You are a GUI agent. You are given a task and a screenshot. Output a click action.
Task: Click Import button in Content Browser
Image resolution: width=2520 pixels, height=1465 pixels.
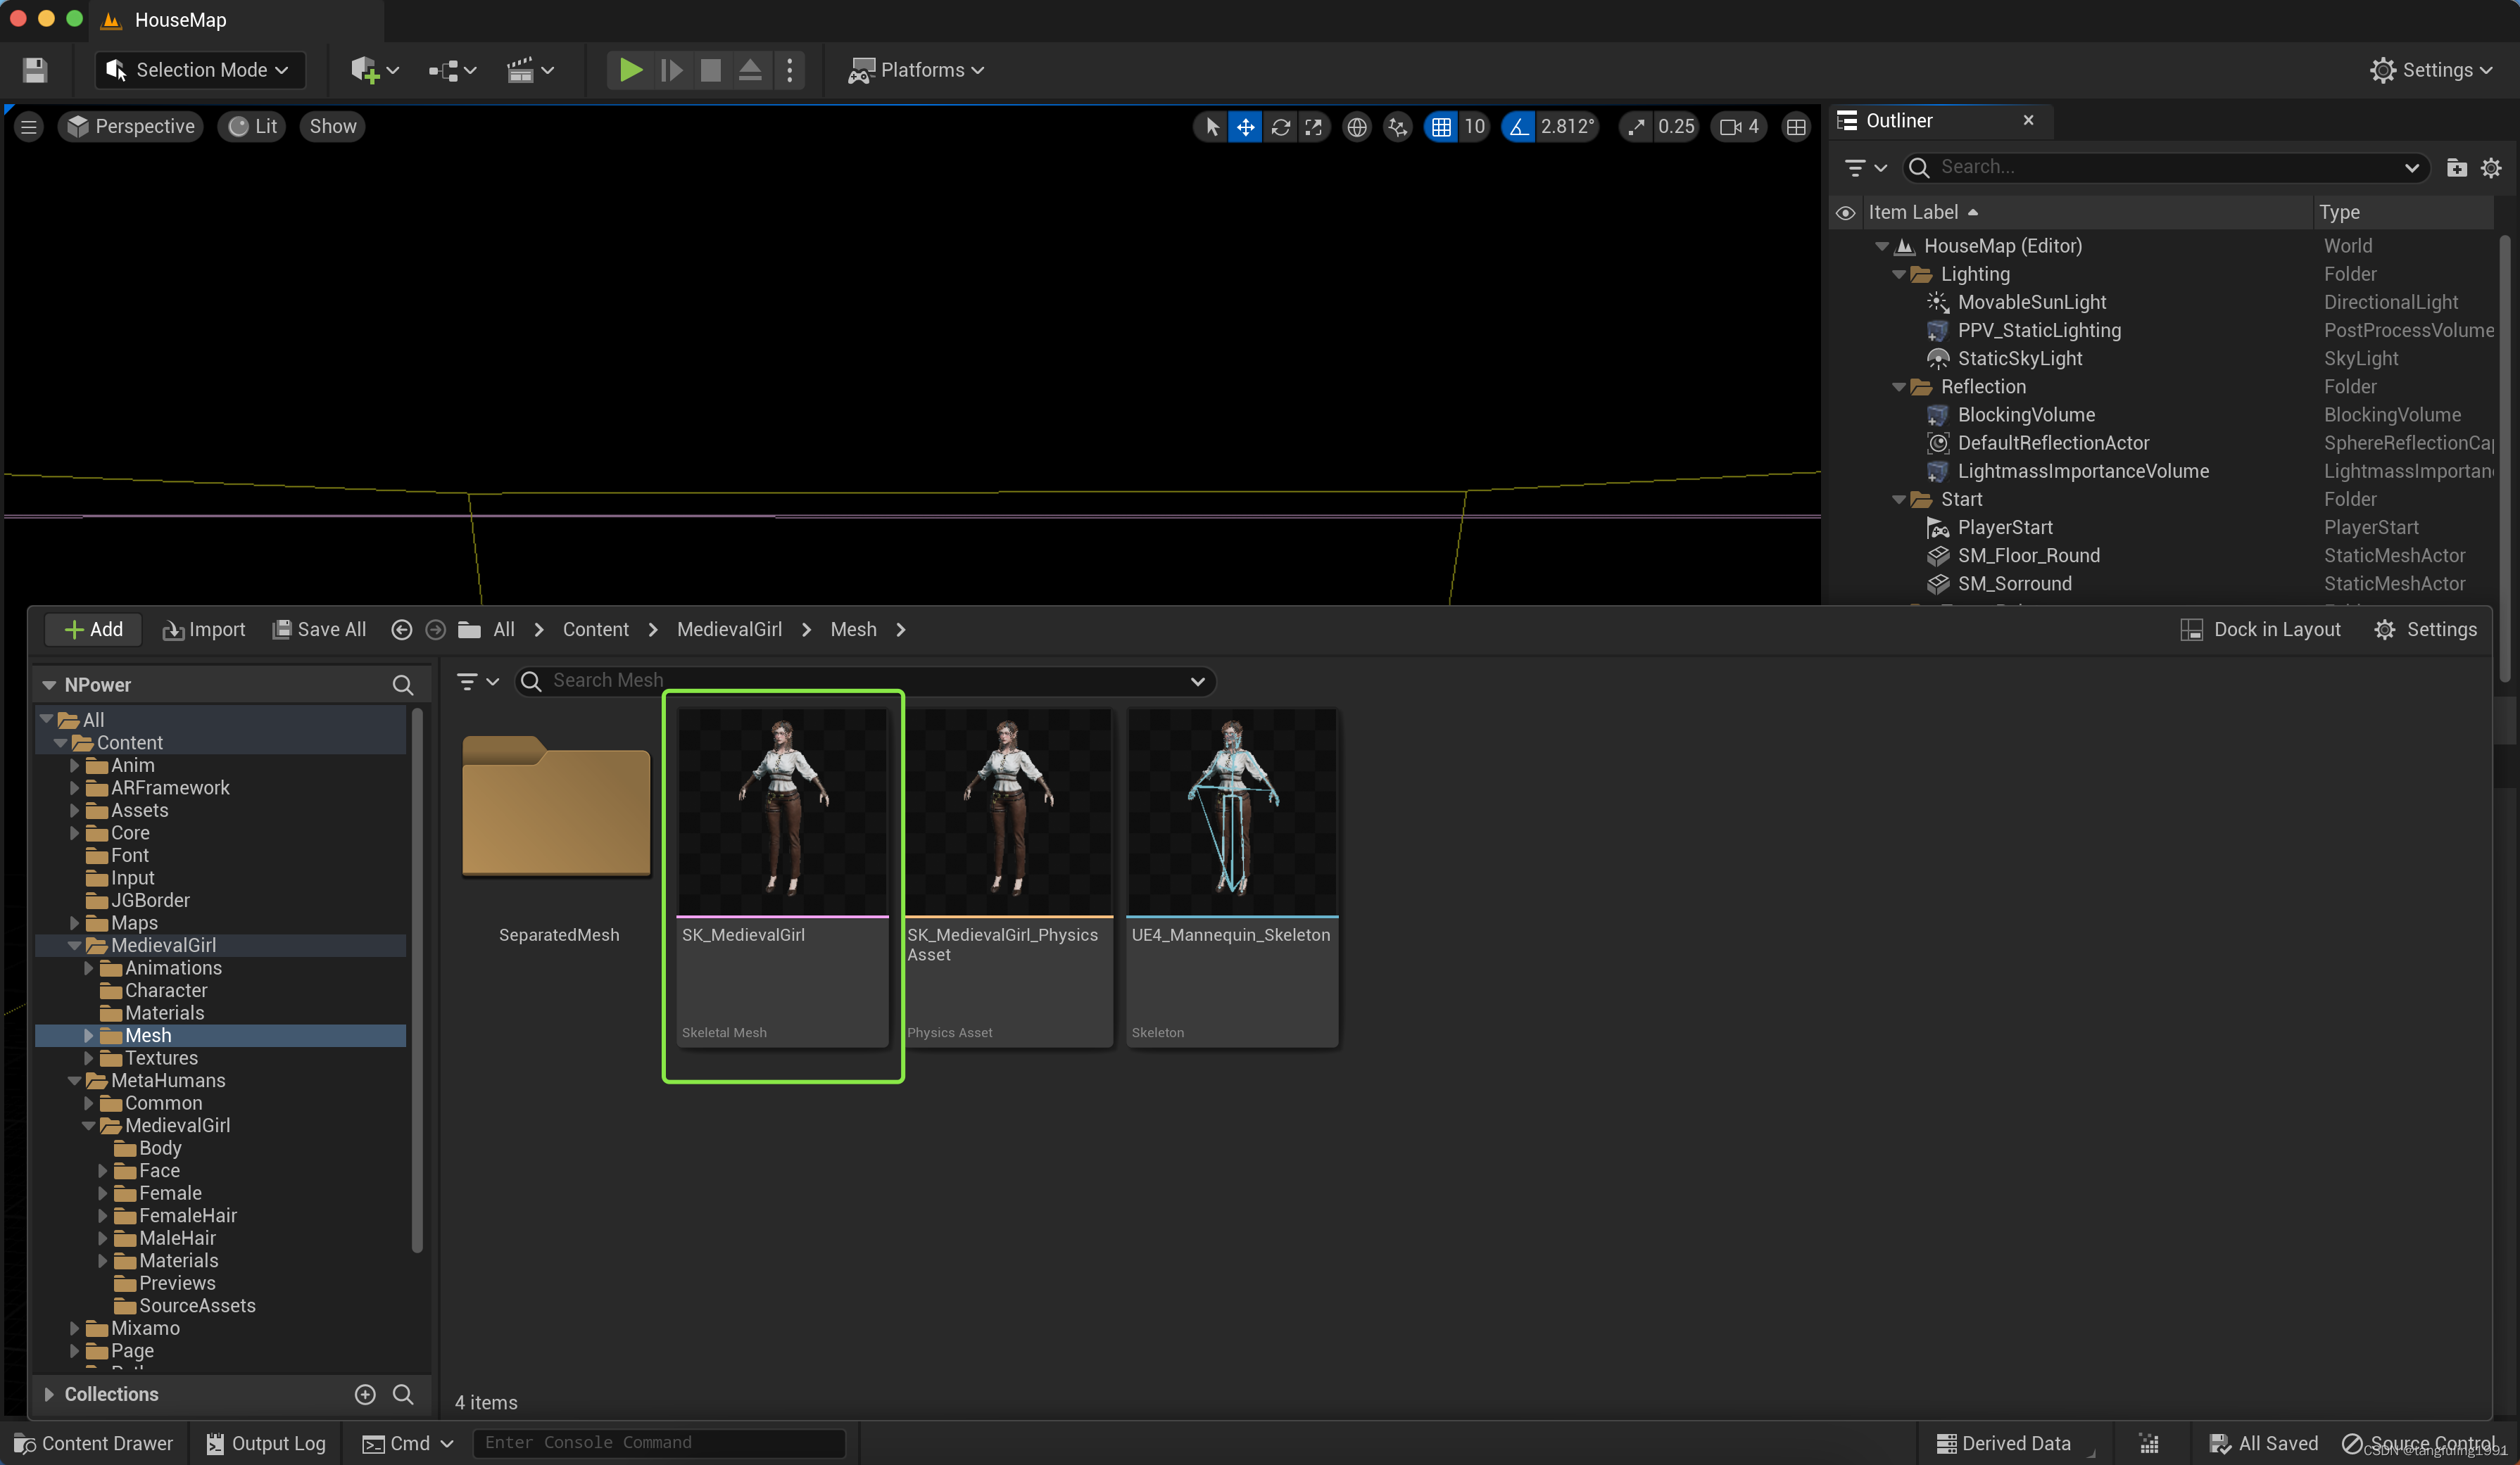[204, 630]
